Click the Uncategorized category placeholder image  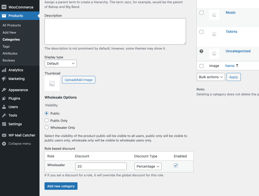(214, 54)
